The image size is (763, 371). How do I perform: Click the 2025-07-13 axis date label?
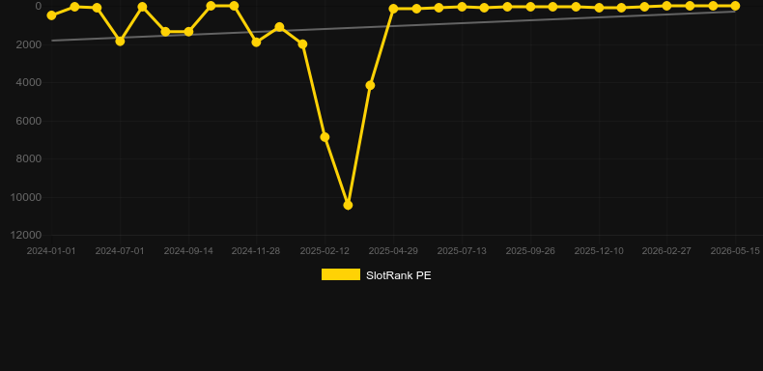click(x=462, y=251)
